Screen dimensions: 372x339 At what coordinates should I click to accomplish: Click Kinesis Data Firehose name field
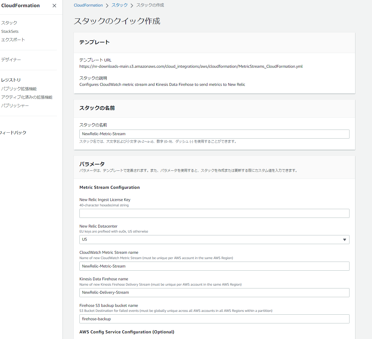pyautogui.click(x=214, y=292)
